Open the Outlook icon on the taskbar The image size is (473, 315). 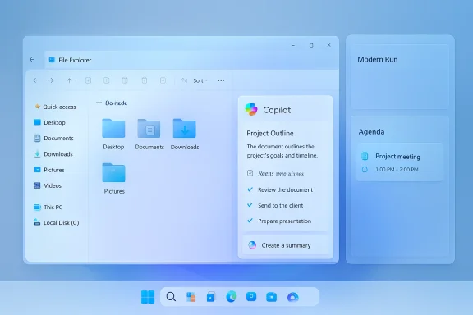251,297
